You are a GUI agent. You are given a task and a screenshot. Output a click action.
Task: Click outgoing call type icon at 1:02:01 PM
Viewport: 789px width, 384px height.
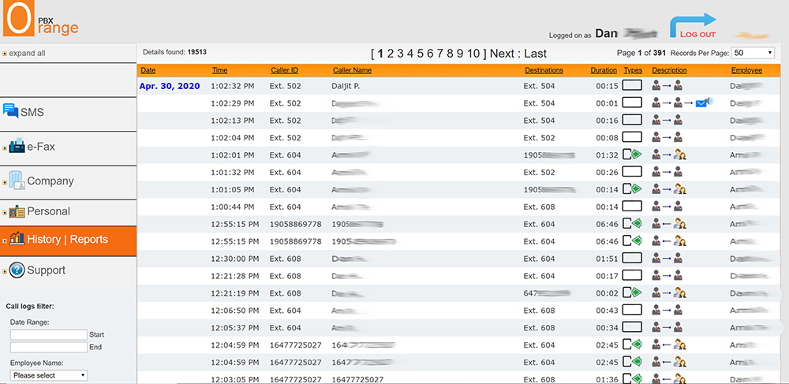(633, 155)
